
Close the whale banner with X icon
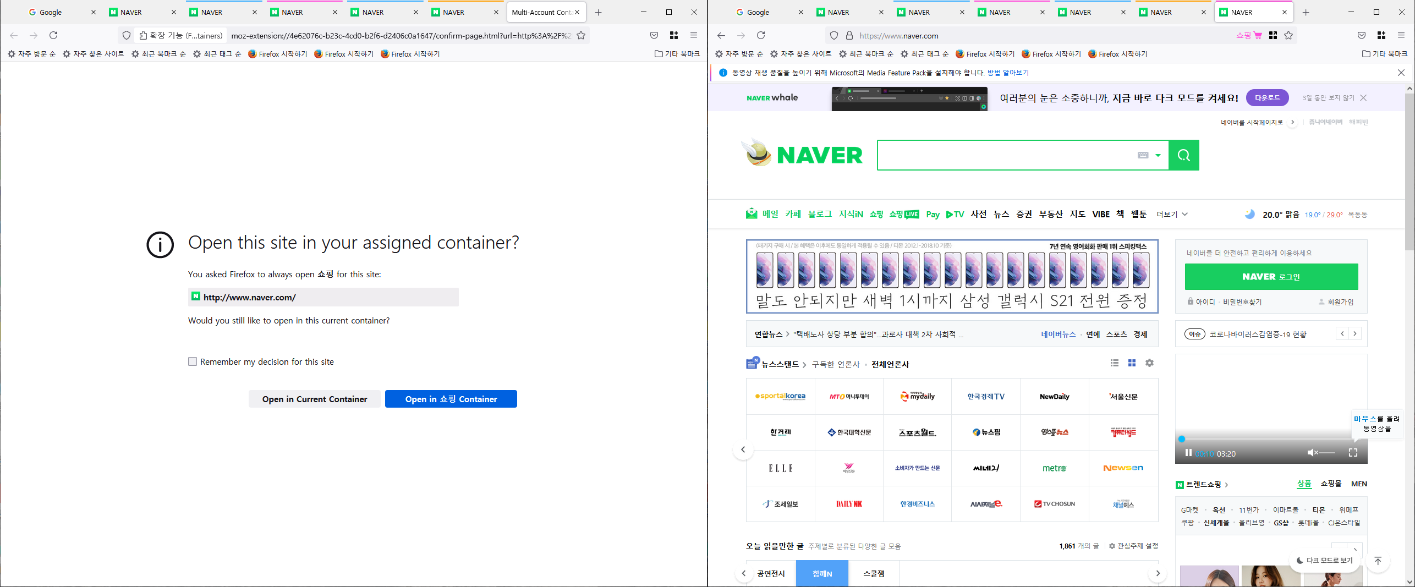tap(1363, 97)
